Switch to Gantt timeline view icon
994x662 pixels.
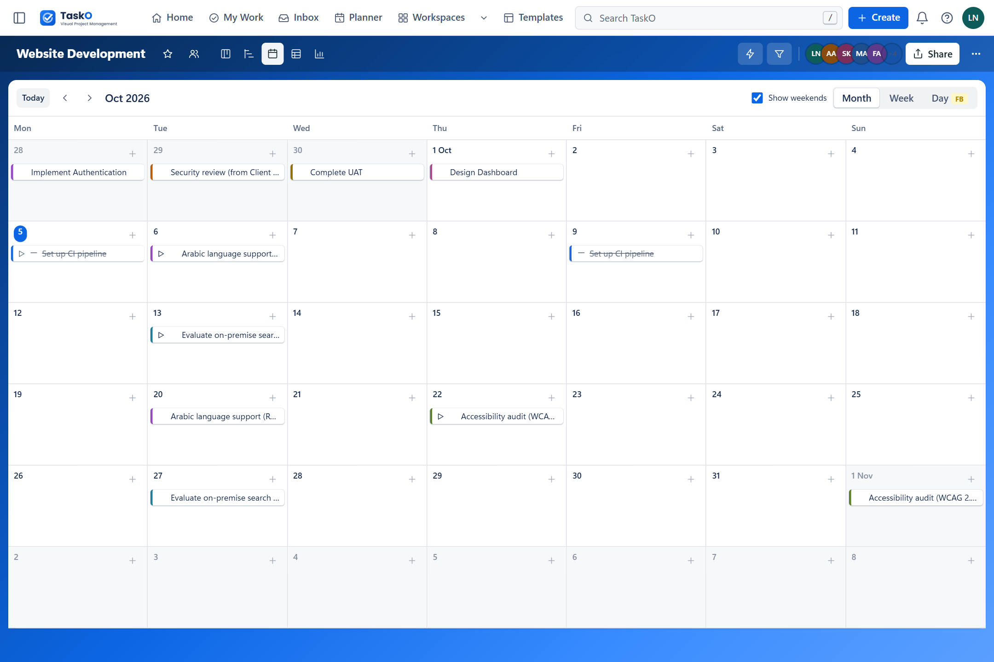tap(249, 54)
